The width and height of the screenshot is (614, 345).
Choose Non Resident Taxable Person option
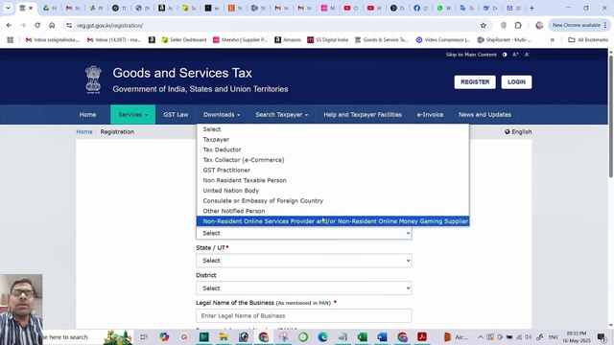[x=333, y=180]
